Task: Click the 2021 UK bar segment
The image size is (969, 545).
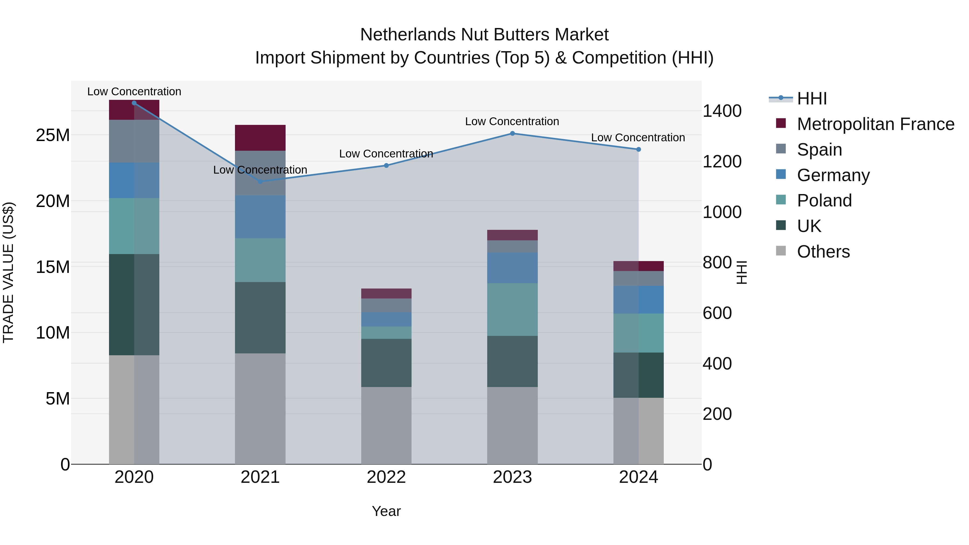Action: (x=260, y=318)
